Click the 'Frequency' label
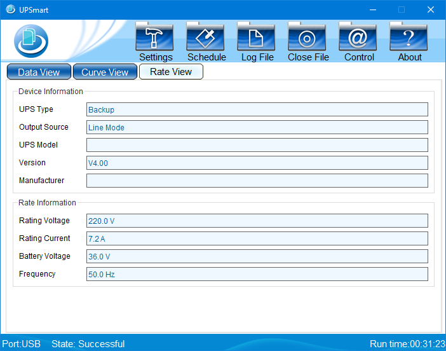The image size is (446, 351). click(x=37, y=274)
